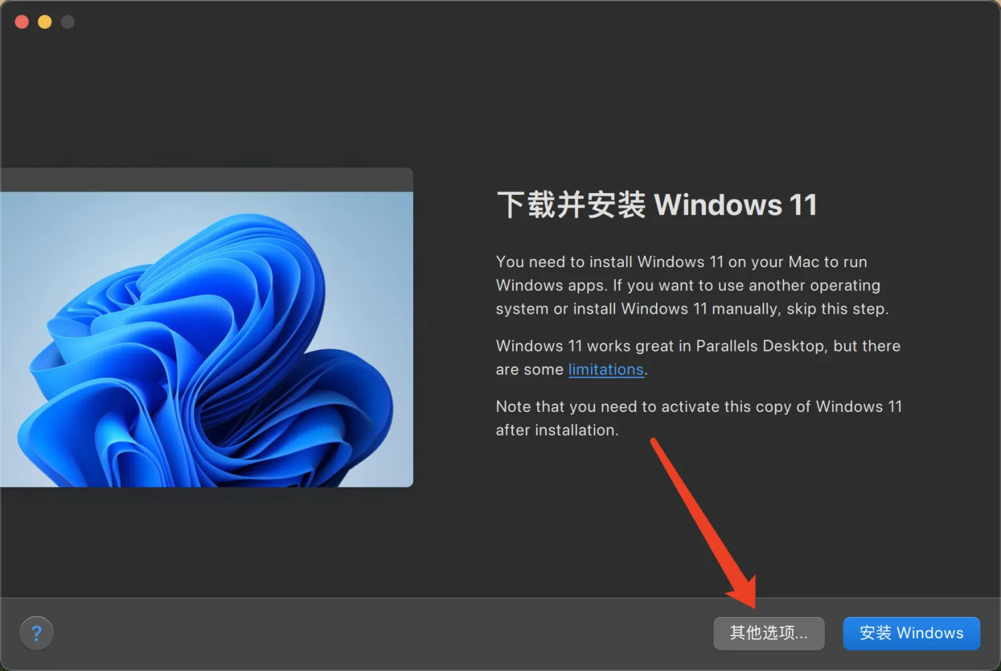The image size is (1001, 671).
Task: Click the Windows 11 bloom preview image
Action: [x=207, y=339]
